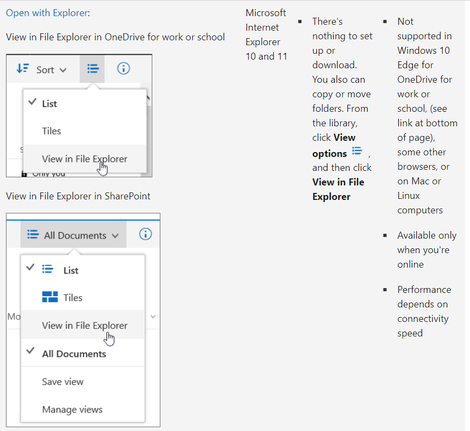
Task: Toggle the checkmark beside All Documents menu entry
Action: [31, 351]
